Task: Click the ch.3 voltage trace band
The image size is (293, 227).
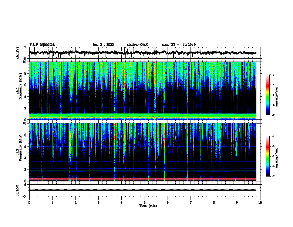Action: pyautogui.click(x=142, y=190)
